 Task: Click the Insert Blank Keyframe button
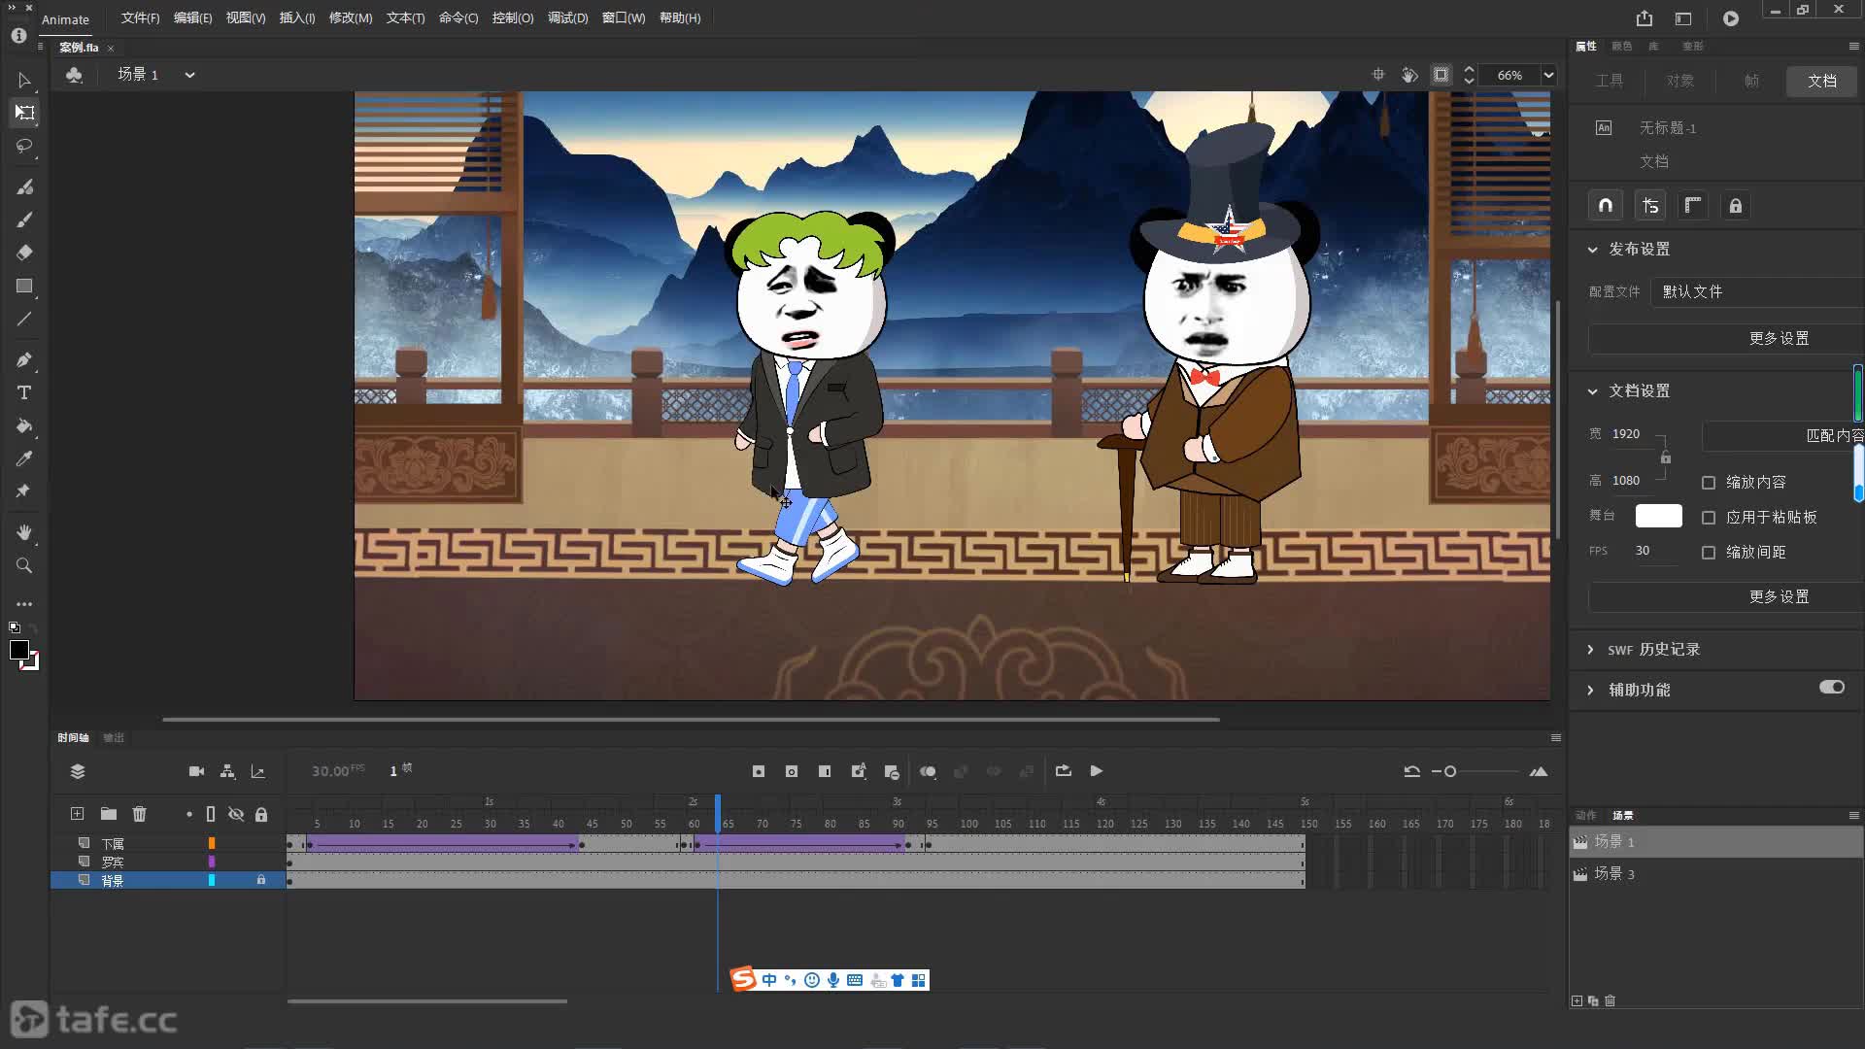coord(792,771)
